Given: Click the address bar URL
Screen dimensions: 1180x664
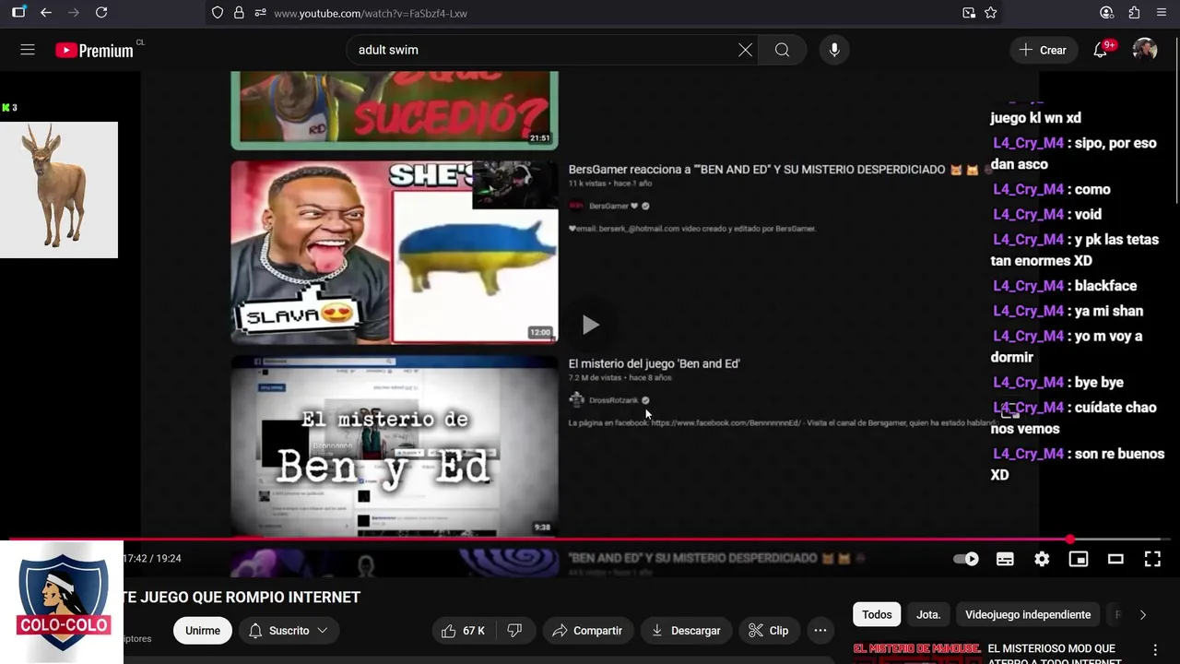Looking at the screenshot, I should pyautogui.click(x=370, y=14).
